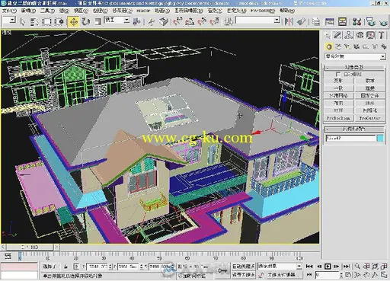The height and width of the screenshot is (281, 390).
Task: Open Select by Name tool
Action: 34,22
